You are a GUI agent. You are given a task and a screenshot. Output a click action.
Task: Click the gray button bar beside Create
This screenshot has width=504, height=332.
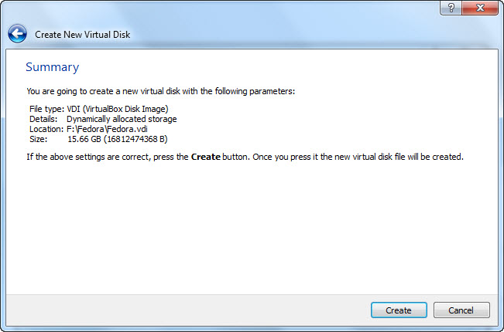tap(188, 310)
